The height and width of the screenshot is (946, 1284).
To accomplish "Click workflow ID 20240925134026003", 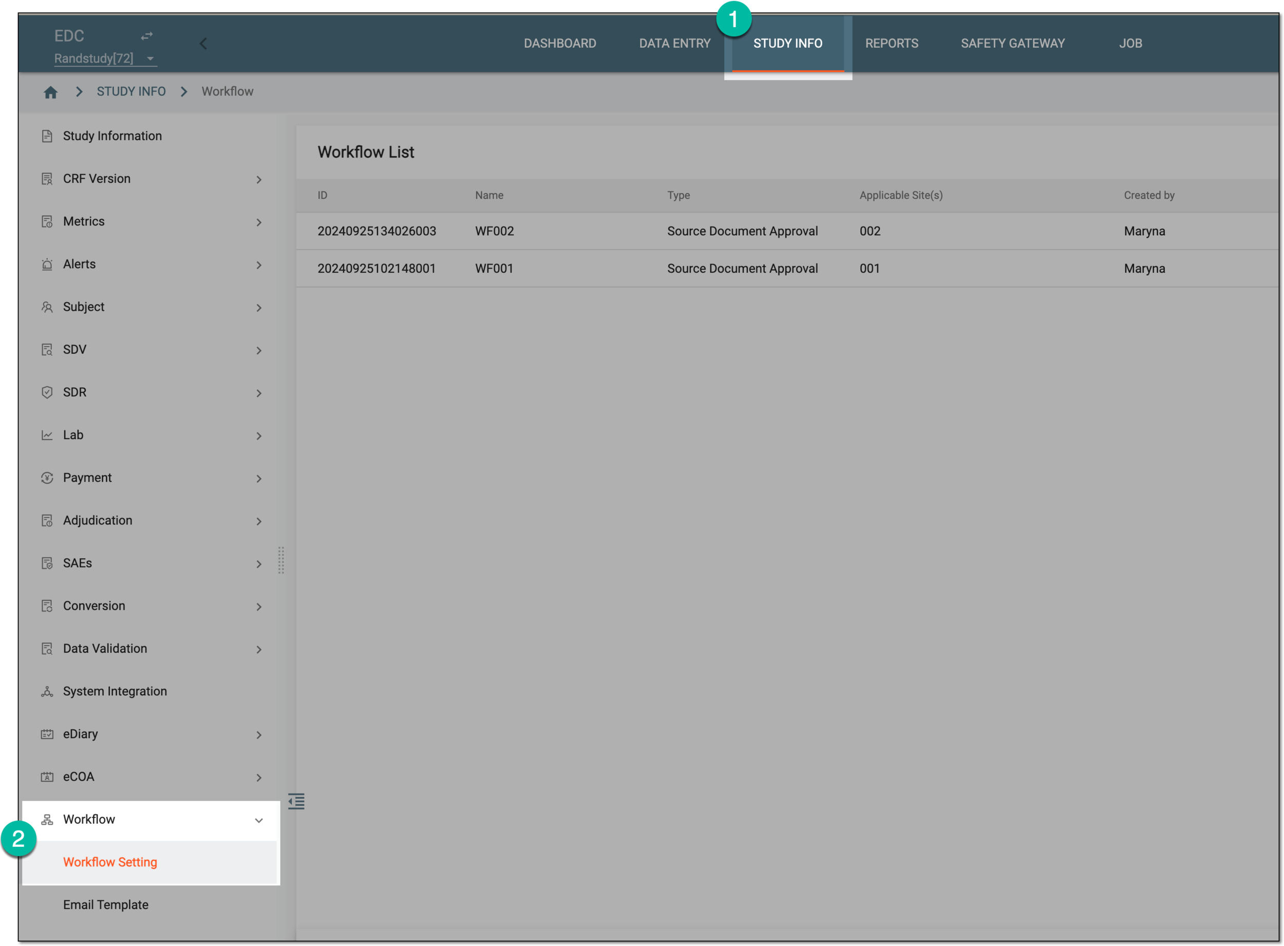I will point(377,231).
